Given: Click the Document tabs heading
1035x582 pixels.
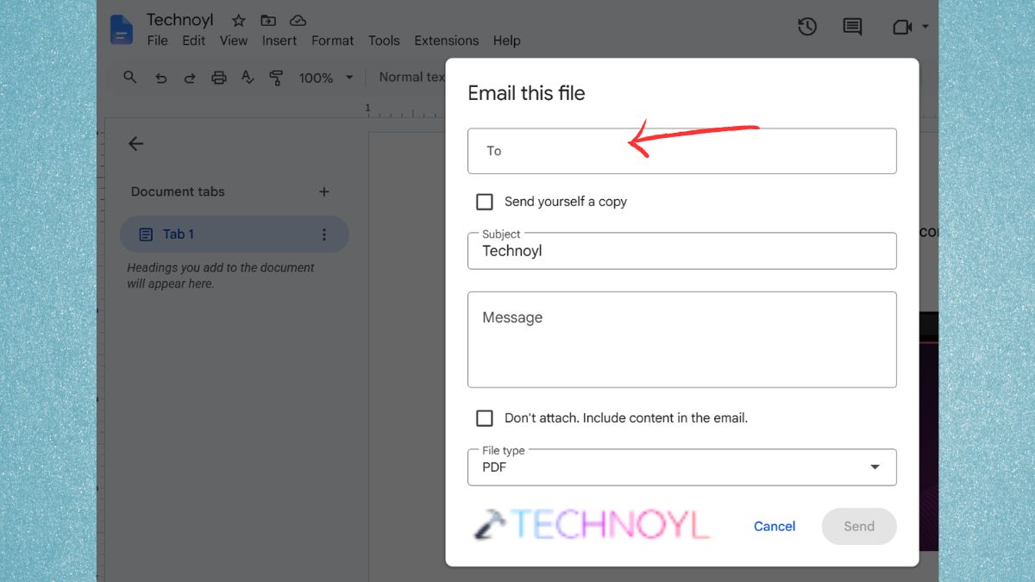Looking at the screenshot, I should [x=178, y=191].
